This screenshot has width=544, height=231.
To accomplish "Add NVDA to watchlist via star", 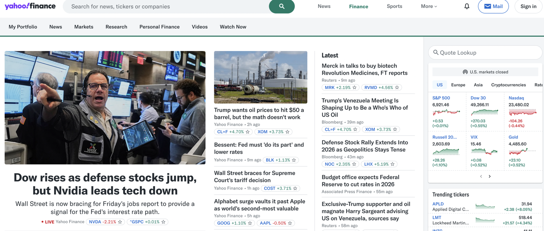I will click(120, 222).
